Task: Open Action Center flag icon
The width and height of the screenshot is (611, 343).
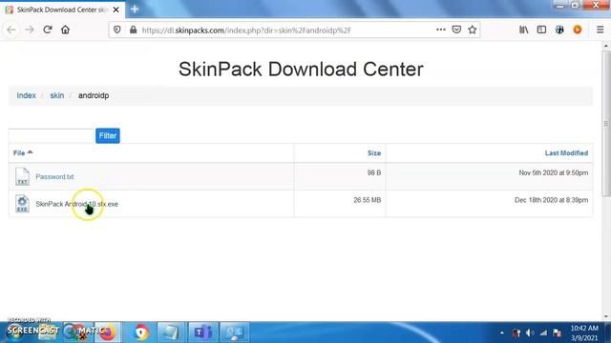Action: click(x=558, y=333)
